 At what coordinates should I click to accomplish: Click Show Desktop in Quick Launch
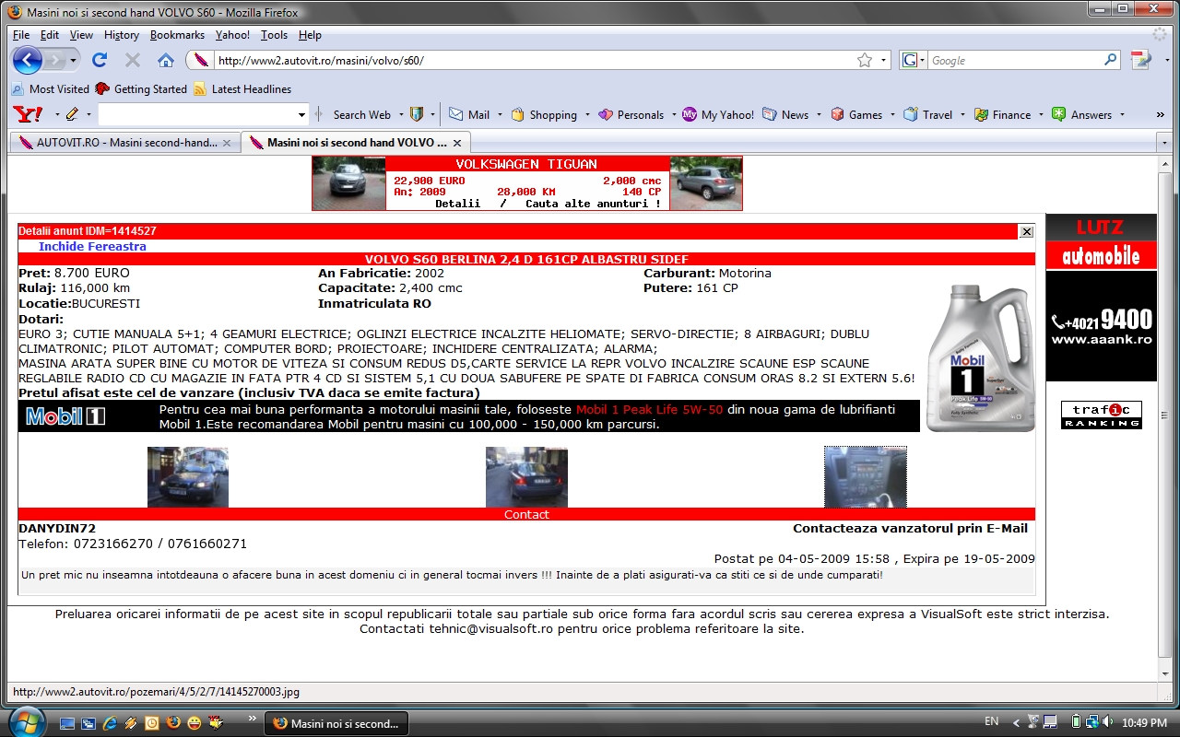coord(67,723)
